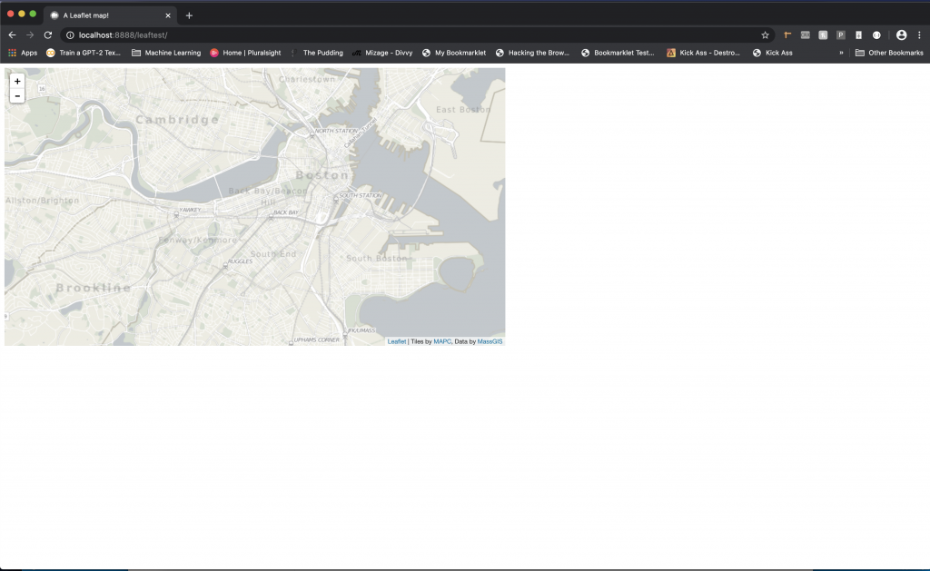The image size is (930, 571).
Task: Click the Leaflet attribution link
Action: [394, 340]
